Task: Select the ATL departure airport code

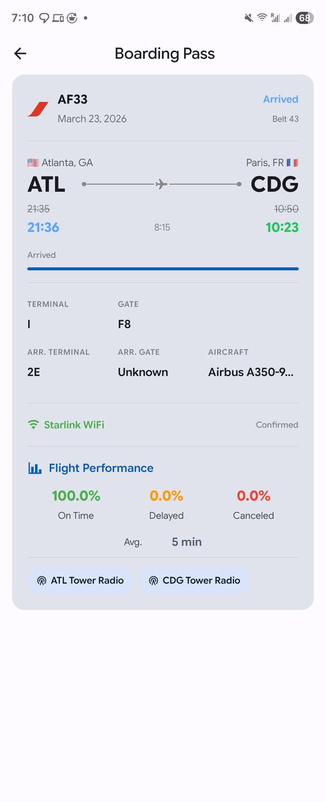Action: (x=47, y=184)
